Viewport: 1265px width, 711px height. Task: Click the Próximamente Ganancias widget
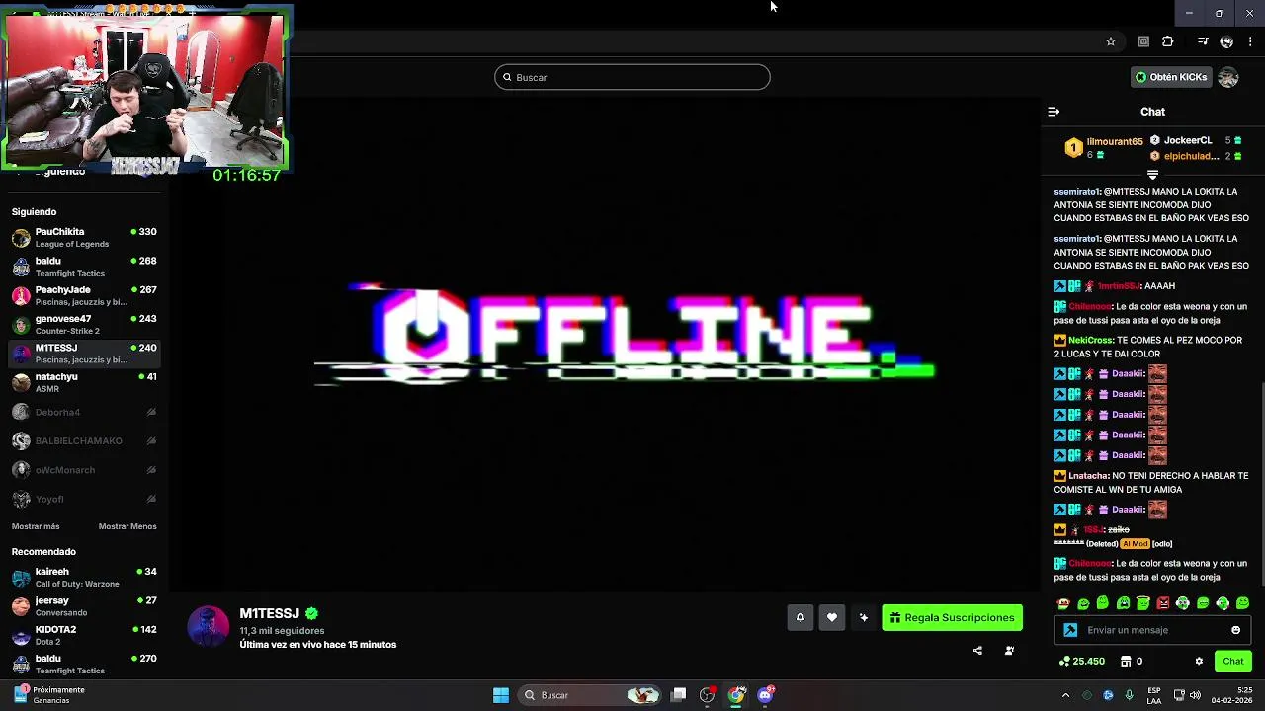tap(49, 695)
